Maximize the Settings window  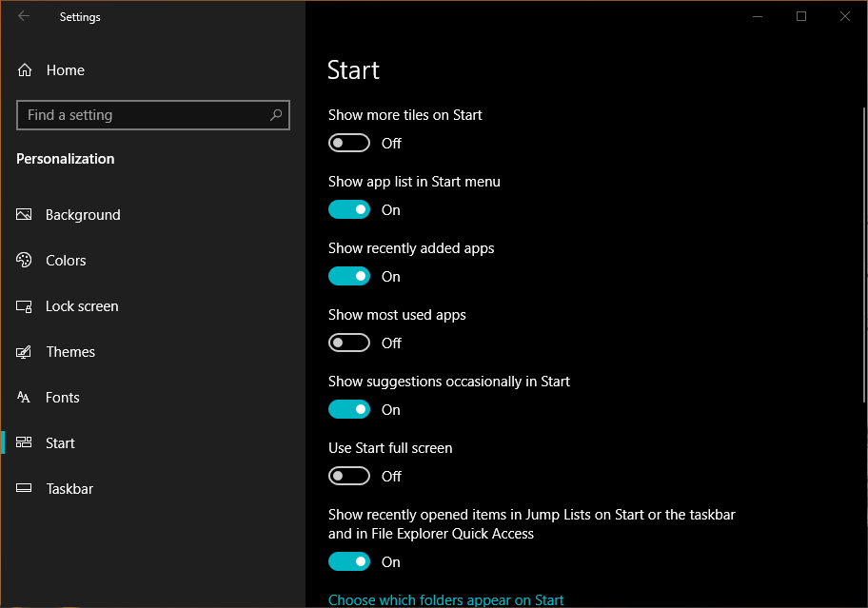(x=801, y=16)
